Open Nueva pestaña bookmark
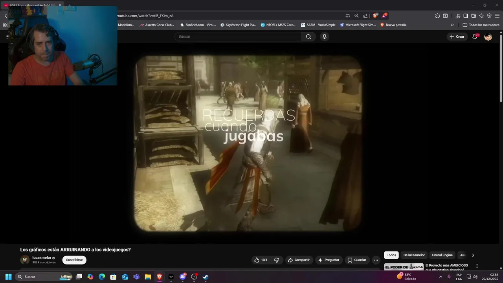503x283 pixels. pos(393,25)
